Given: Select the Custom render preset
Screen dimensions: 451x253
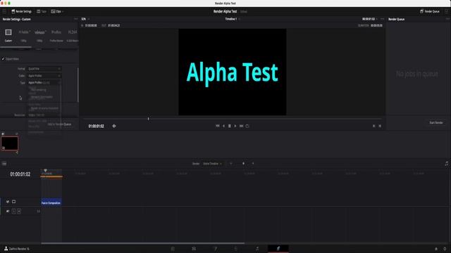Looking at the screenshot, I should [x=8, y=35].
